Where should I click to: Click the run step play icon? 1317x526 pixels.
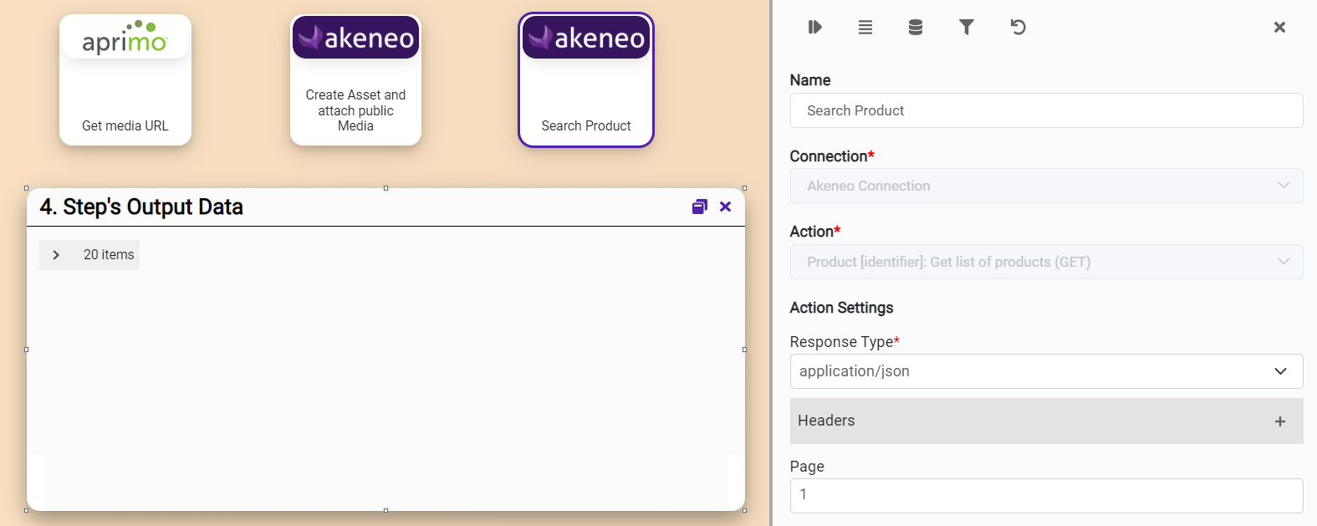814,28
